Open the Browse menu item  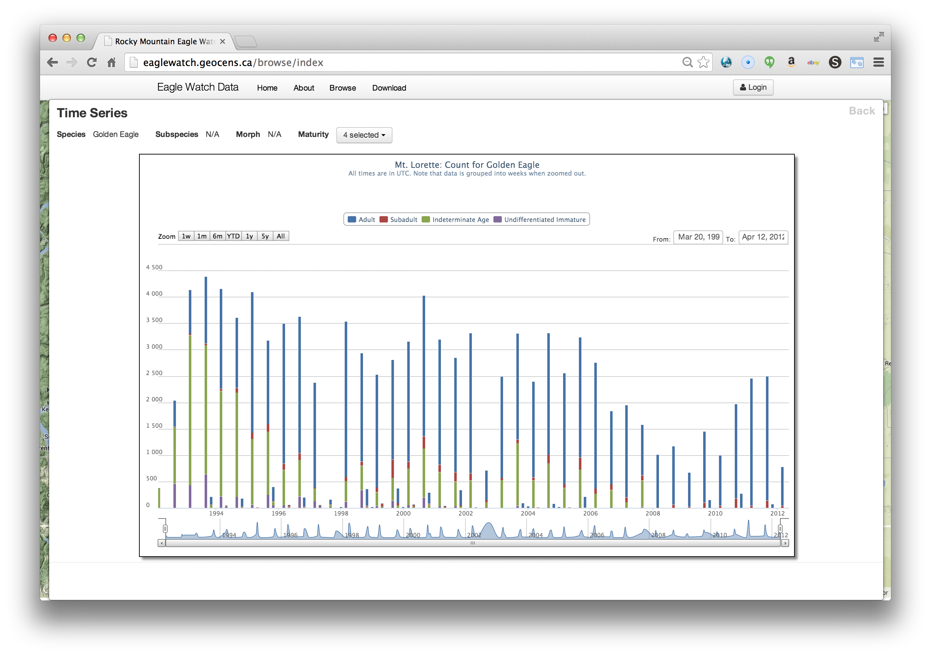[x=342, y=88]
